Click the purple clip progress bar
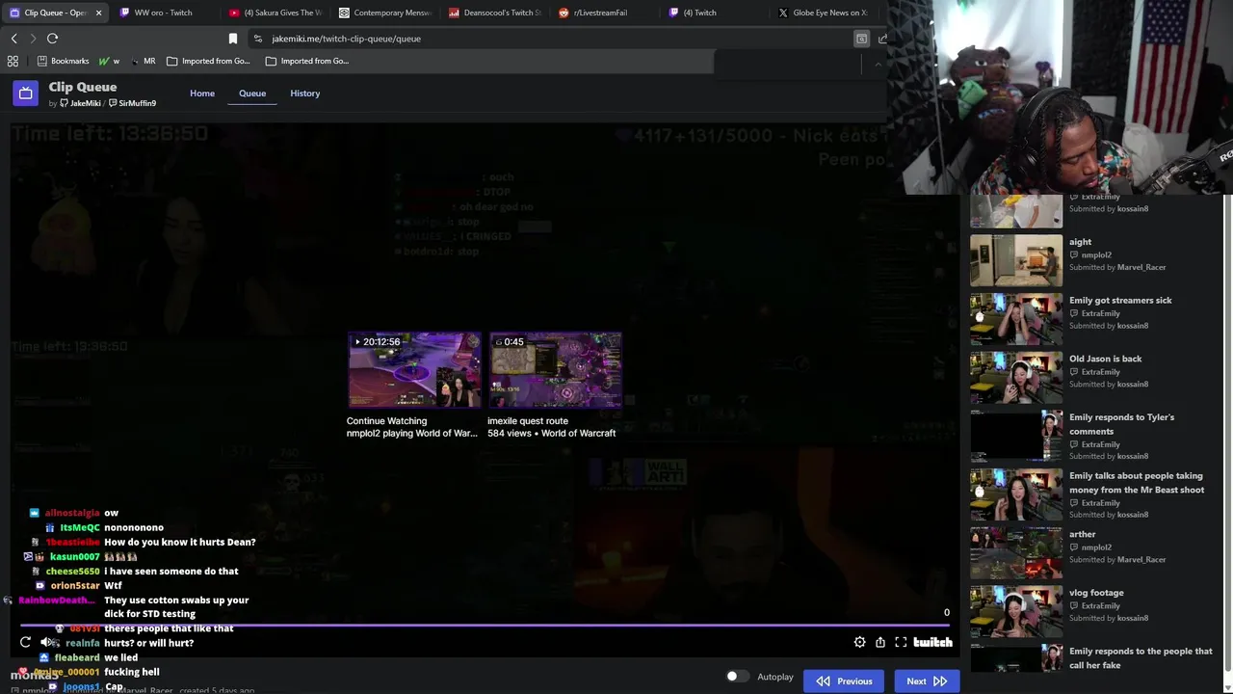 pyautogui.click(x=485, y=625)
